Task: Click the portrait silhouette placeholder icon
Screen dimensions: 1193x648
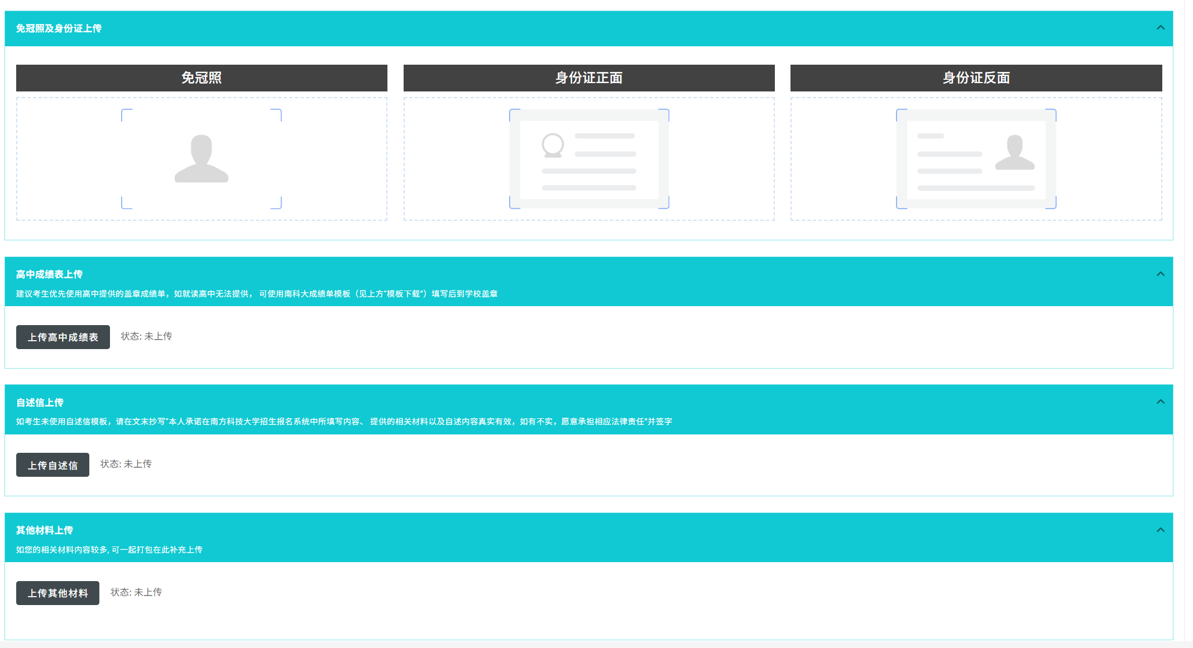Action: click(x=202, y=159)
